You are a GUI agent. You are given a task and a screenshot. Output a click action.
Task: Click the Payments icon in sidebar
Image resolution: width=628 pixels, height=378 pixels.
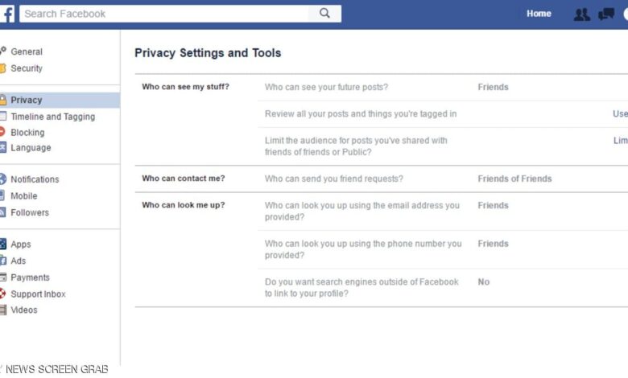[x=2, y=277]
